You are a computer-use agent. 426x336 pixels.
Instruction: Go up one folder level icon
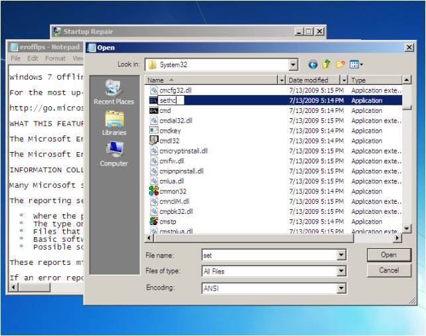click(326, 64)
